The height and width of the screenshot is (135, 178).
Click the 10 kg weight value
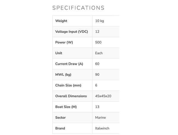pyautogui.click(x=100, y=21)
